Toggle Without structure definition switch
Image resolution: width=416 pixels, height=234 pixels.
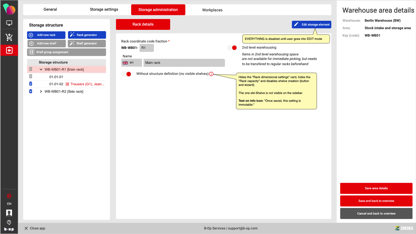coord(126,74)
